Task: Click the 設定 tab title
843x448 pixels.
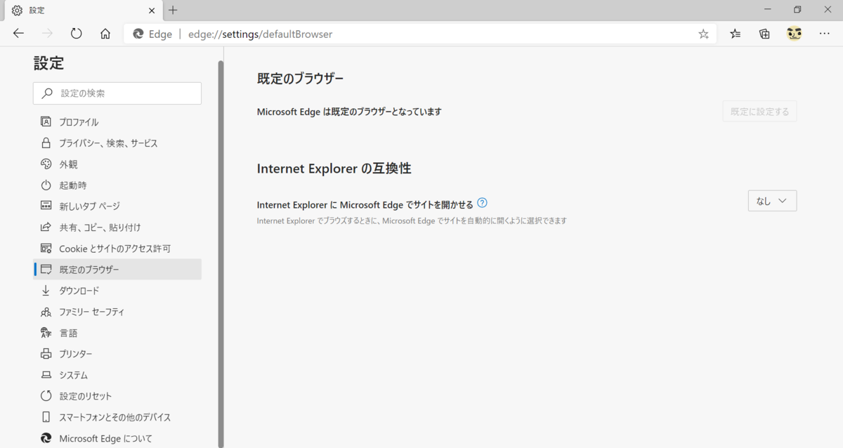Action: [x=37, y=10]
